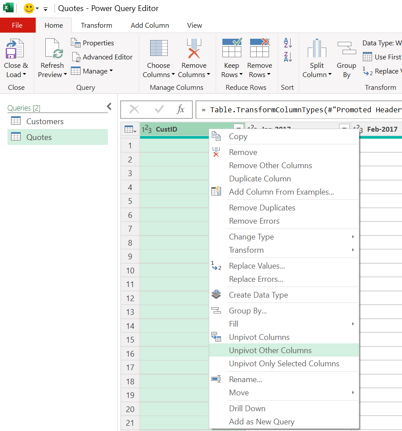Click the CustID data type icon
Screen dimensions: 402x431
coord(147,129)
